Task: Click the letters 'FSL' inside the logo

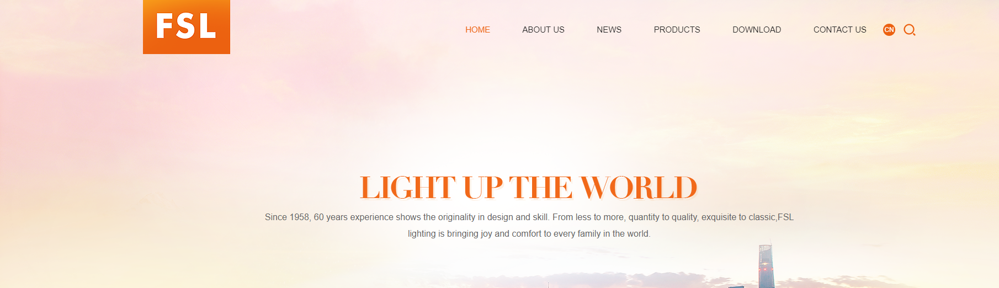Action: [185, 26]
